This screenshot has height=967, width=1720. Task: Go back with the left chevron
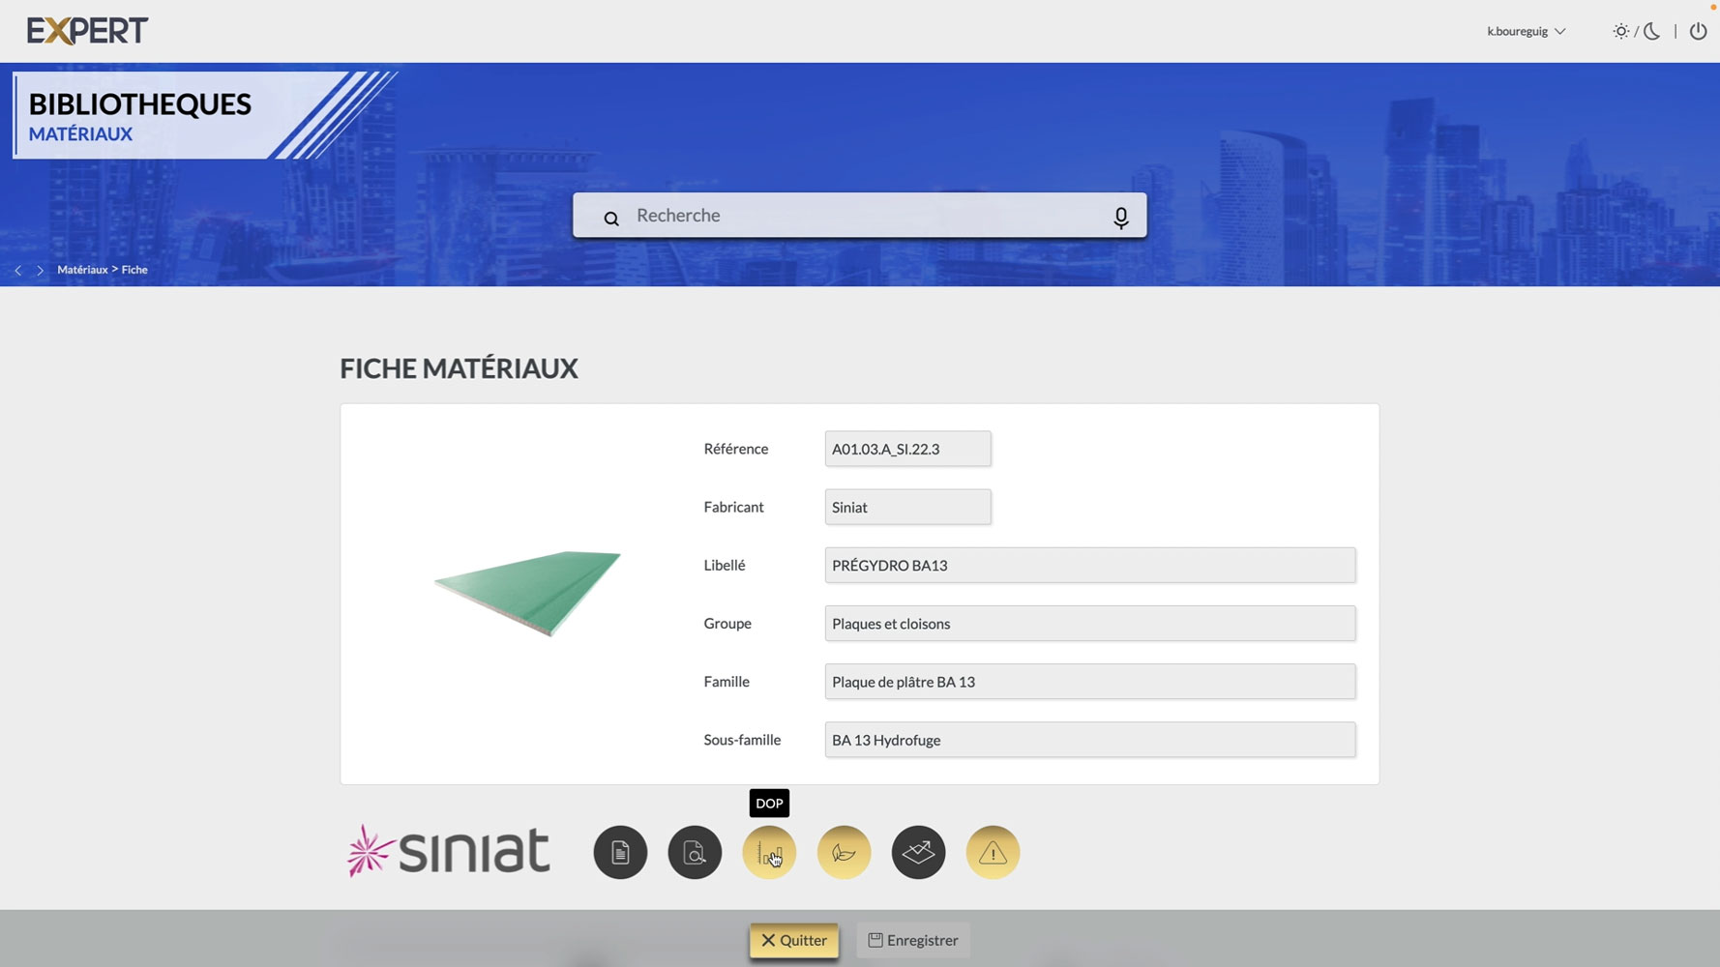point(17,271)
